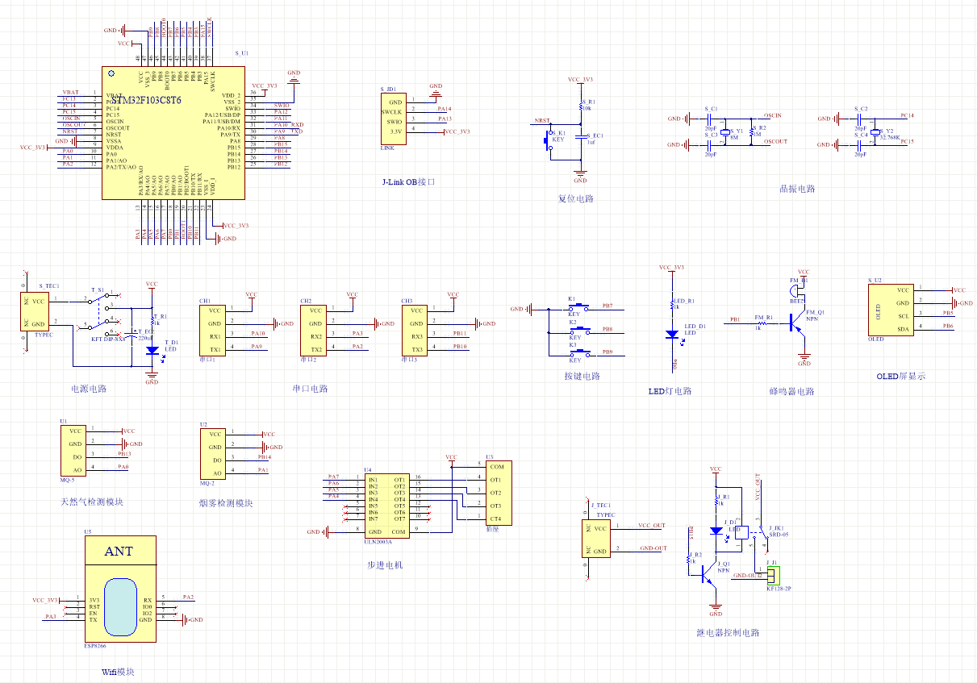Select the U5 ESP8266 ANT module
The width and height of the screenshot is (977, 683).
pyautogui.click(x=120, y=589)
